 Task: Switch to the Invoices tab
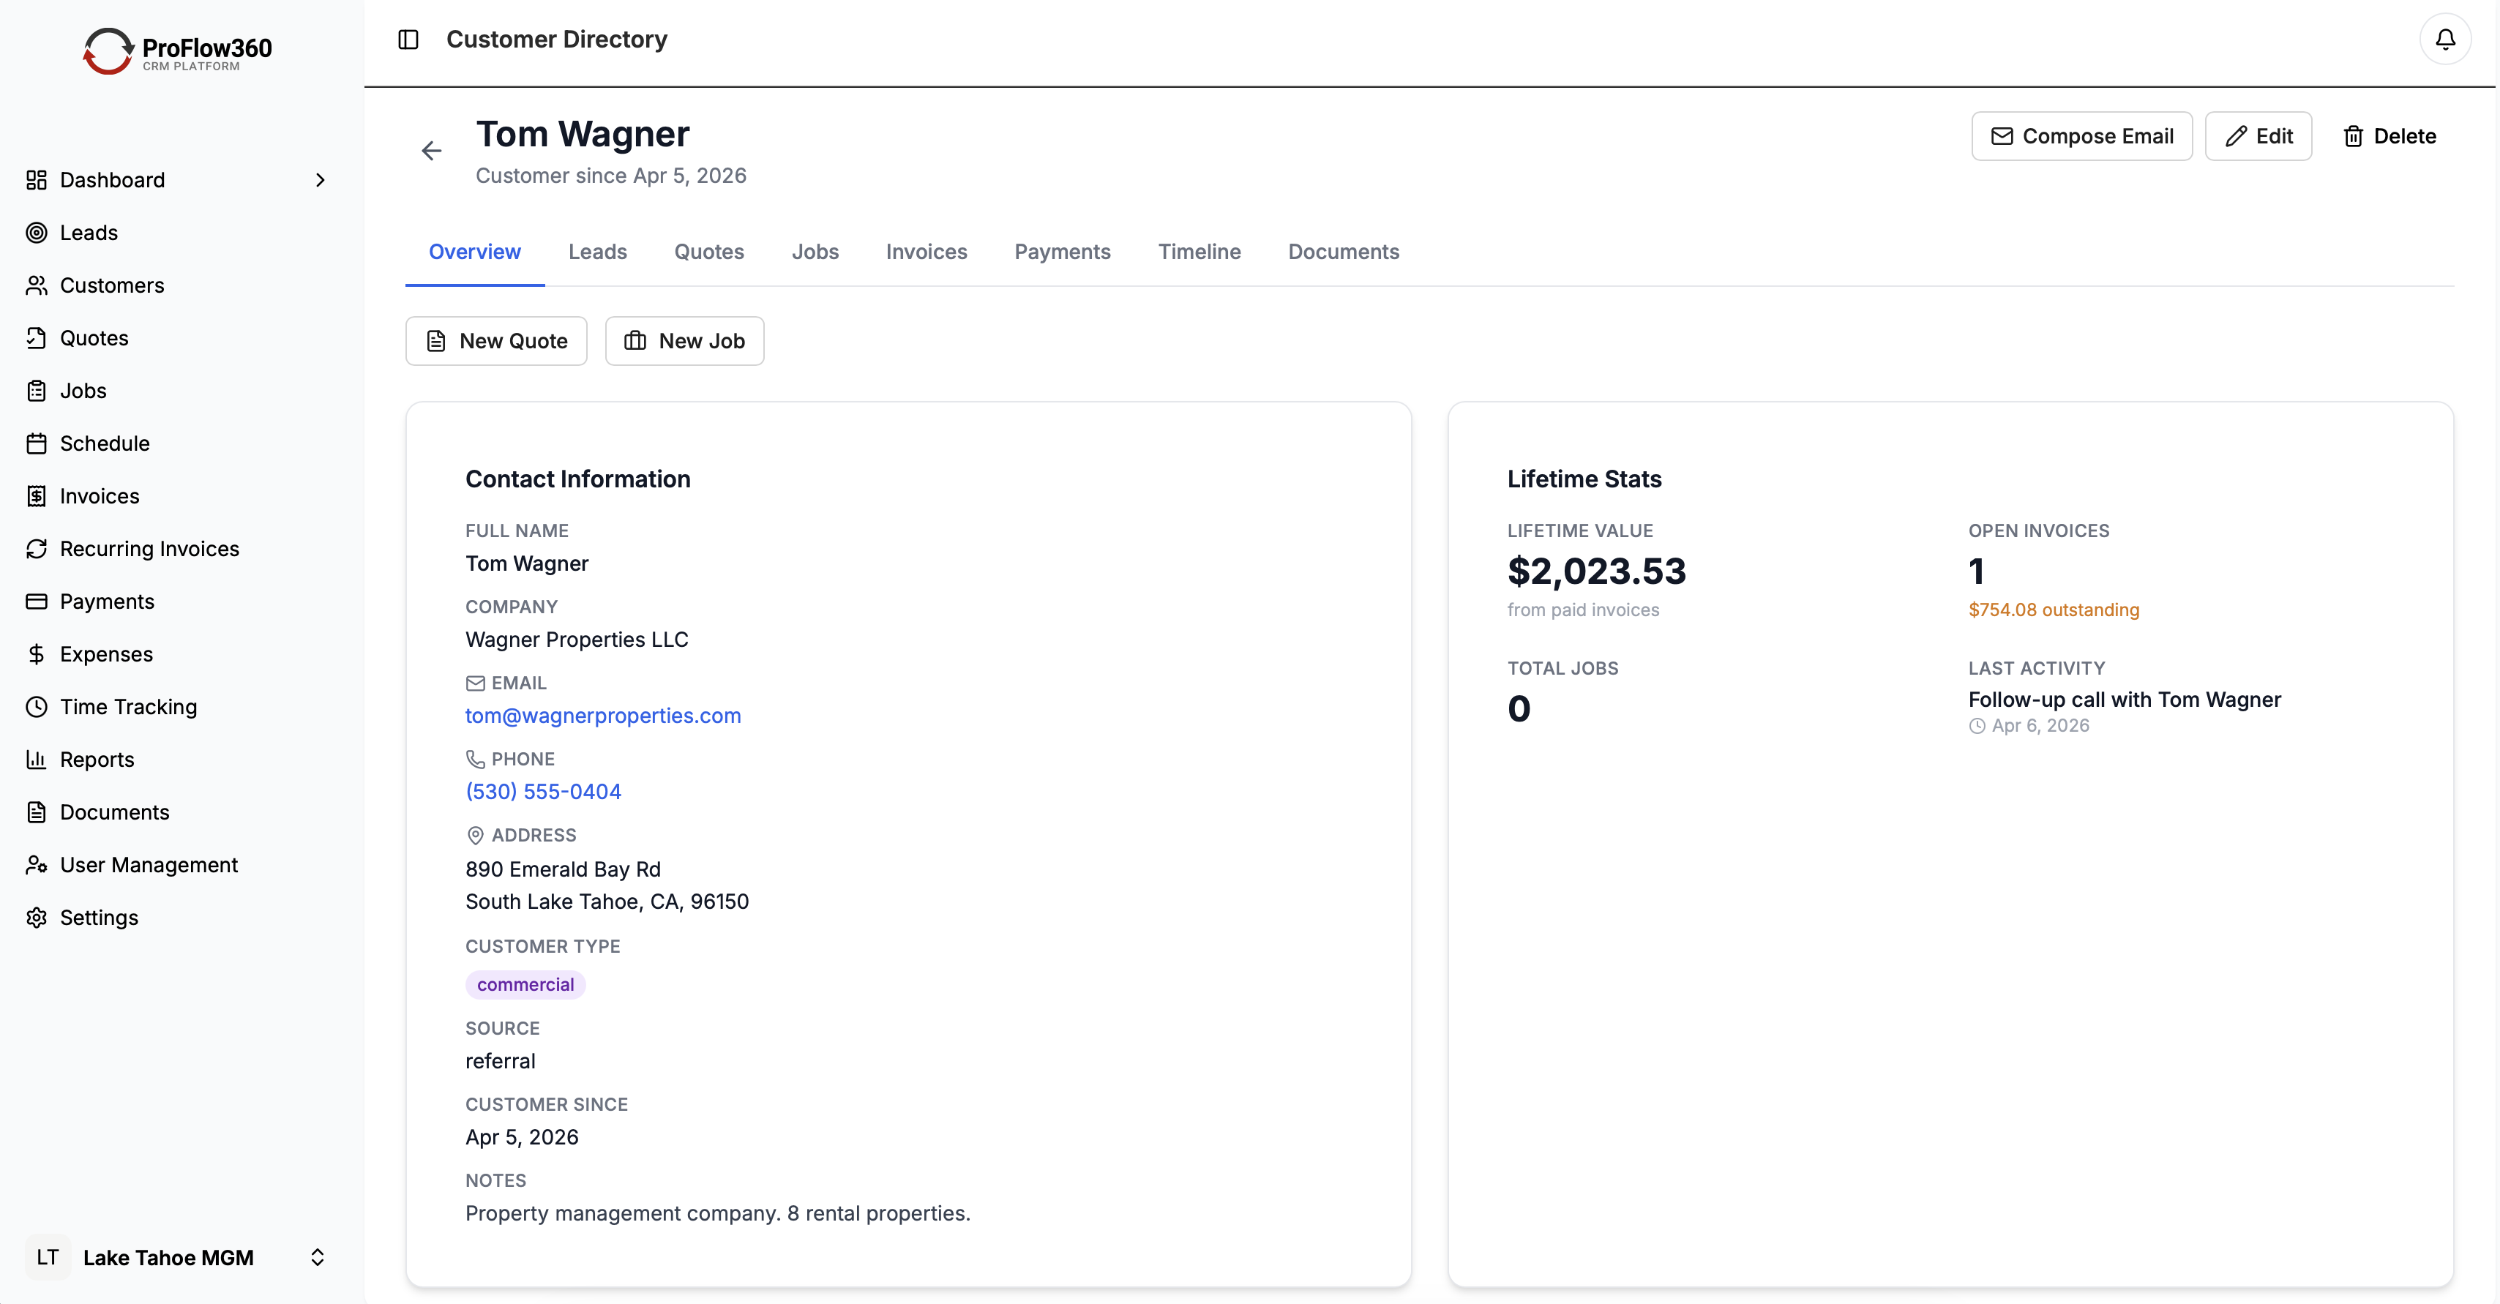click(925, 251)
